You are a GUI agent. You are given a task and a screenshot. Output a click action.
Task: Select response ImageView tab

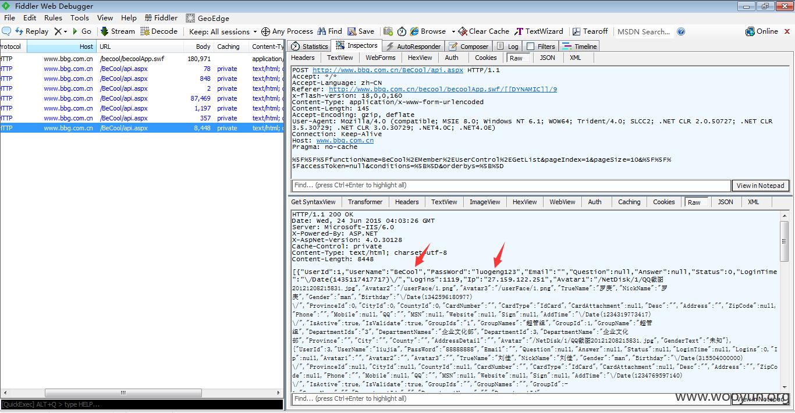[x=485, y=202]
